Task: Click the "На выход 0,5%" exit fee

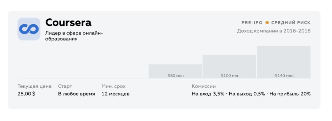Action: click(x=247, y=94)
